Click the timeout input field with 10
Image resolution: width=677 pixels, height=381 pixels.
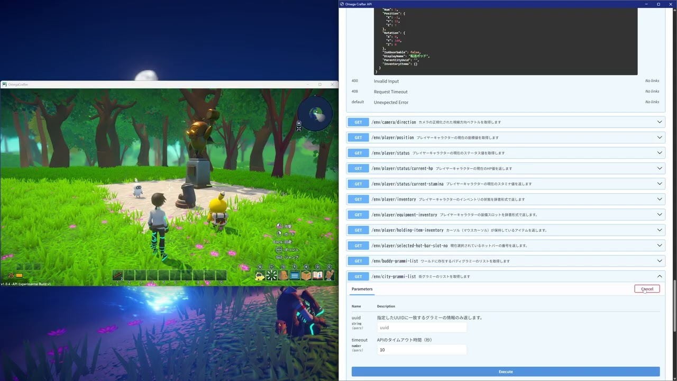tap(422, 350)
